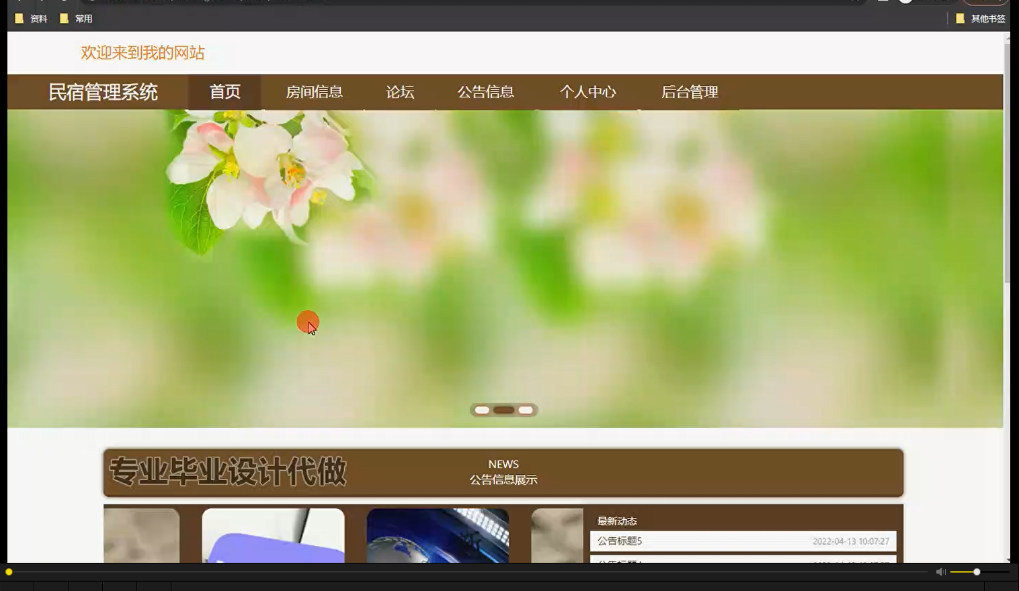Activate the middle carousel indicator
The width and height of the screenshot is (1019, 591).
point(504,410)
